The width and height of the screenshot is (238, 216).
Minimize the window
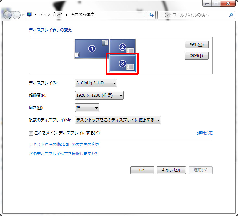point(207,4)
